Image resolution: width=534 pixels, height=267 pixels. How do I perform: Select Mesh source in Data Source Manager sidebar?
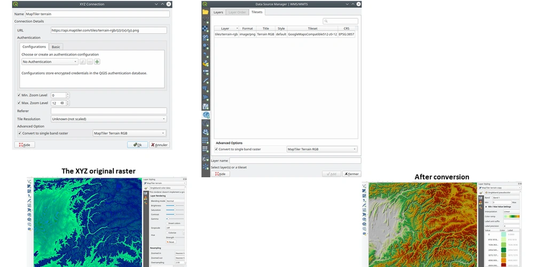(206, 37)
